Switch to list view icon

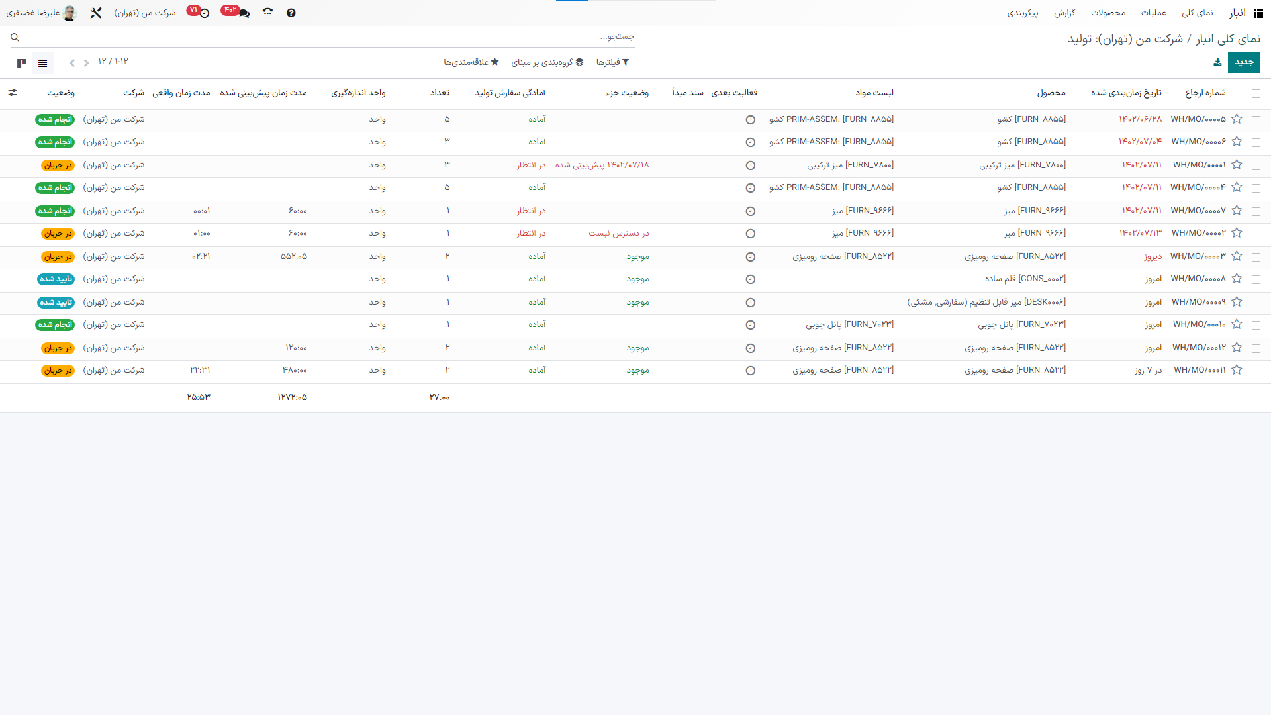point(43,63)
